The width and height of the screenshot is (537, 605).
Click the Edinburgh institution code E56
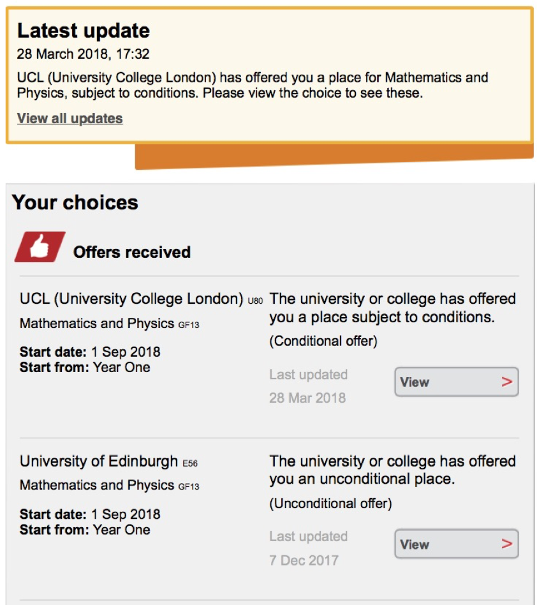tap(190, 463)
